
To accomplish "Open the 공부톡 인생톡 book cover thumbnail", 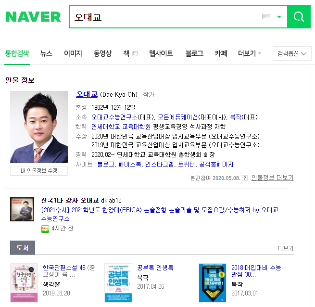I will click(118, 283).
